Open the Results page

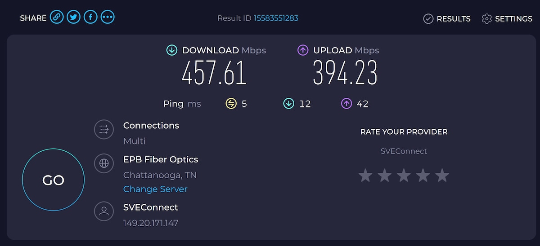(447, 19)
